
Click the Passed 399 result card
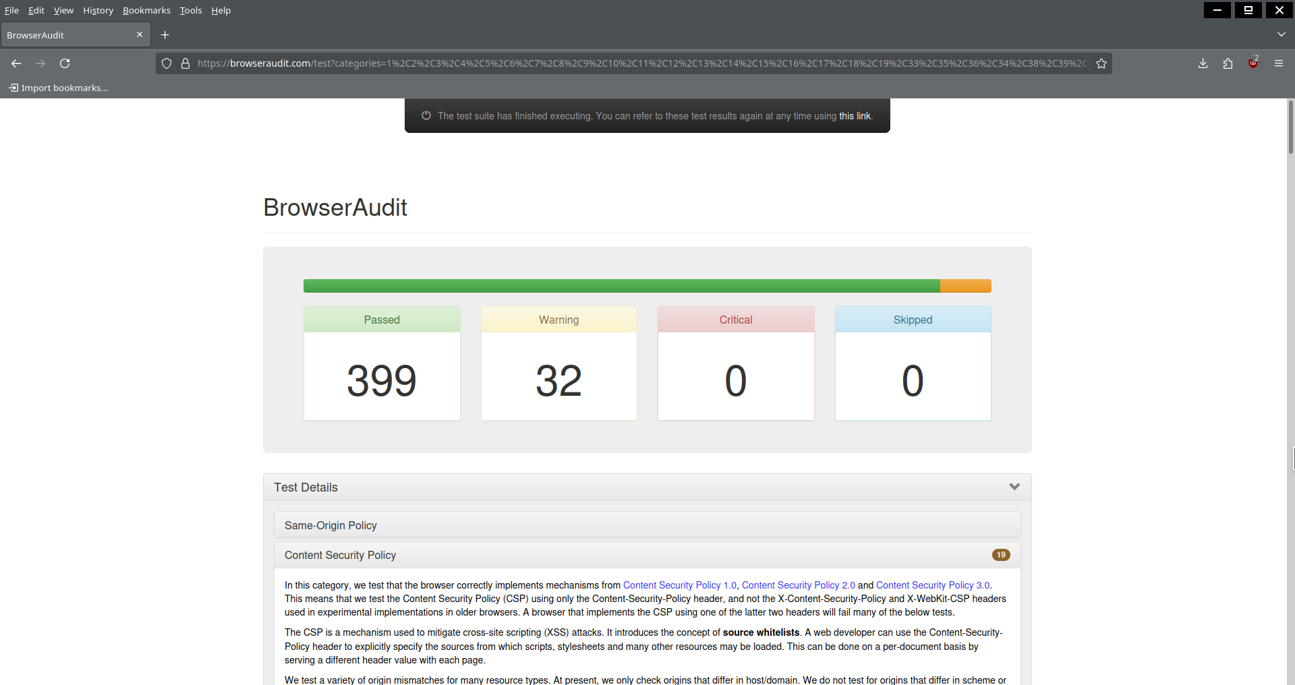click(382, 363)
